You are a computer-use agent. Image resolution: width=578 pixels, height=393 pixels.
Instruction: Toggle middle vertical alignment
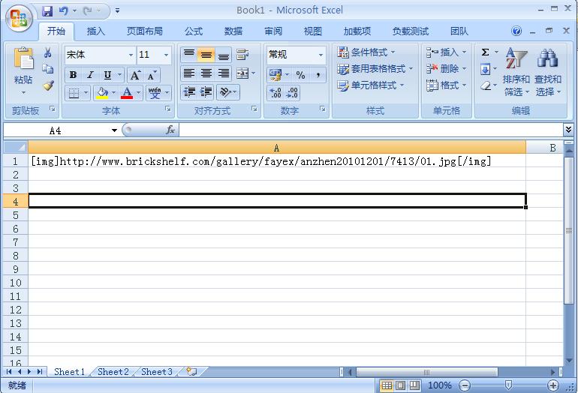[206, 55]
